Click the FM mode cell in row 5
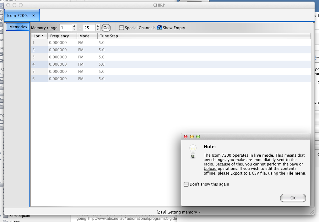This screenshot has height=222, width=319. [x=87, y=72]
